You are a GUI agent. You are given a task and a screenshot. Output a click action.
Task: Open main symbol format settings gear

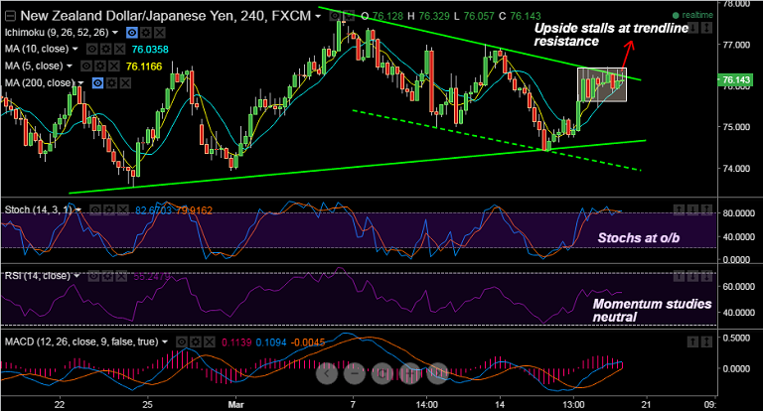point(349,16)
